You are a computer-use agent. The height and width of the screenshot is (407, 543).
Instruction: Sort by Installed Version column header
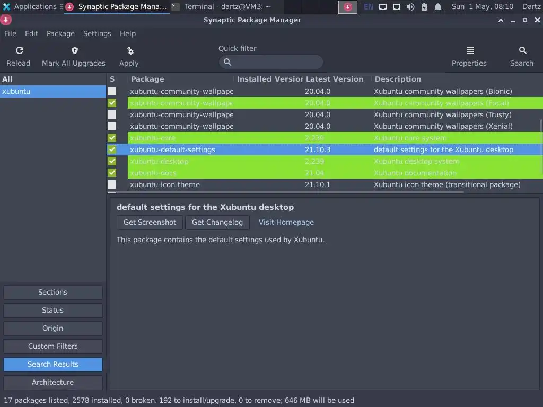[269, 79]
